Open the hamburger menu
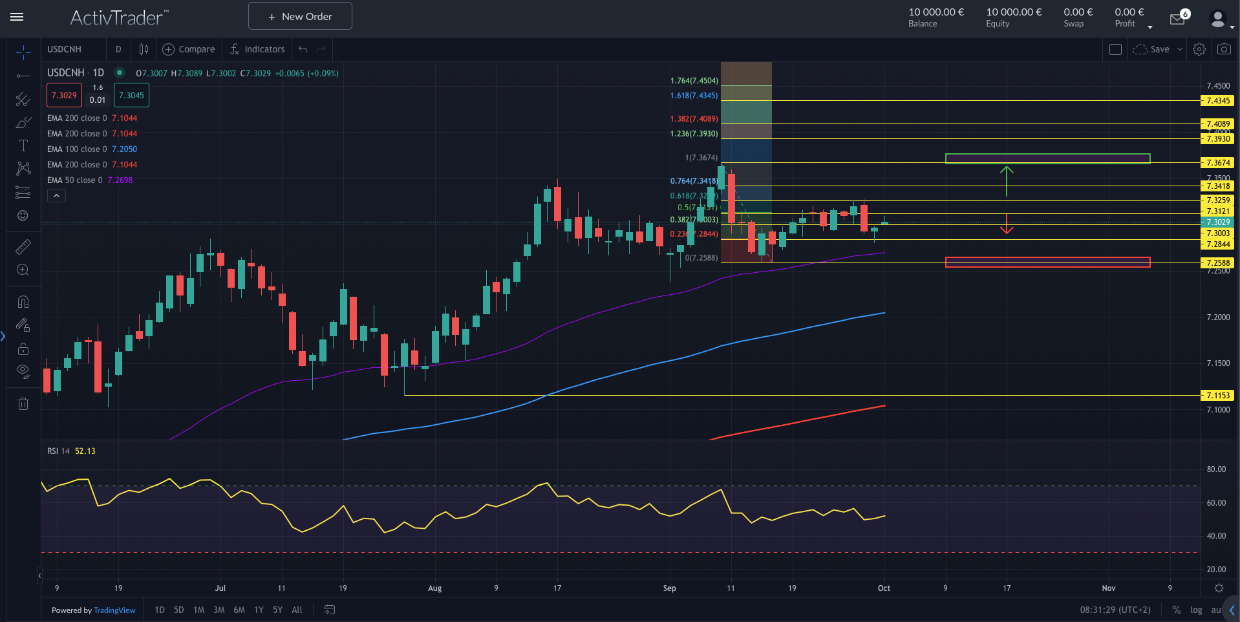The width and height of the screenshot is (1240, 622). pyautogui.click(x=17, y=17)
